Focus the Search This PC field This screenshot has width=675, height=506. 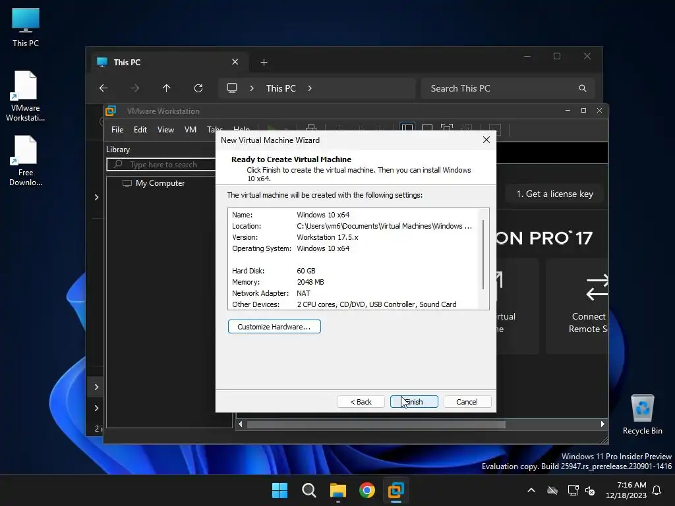point(508,88)
